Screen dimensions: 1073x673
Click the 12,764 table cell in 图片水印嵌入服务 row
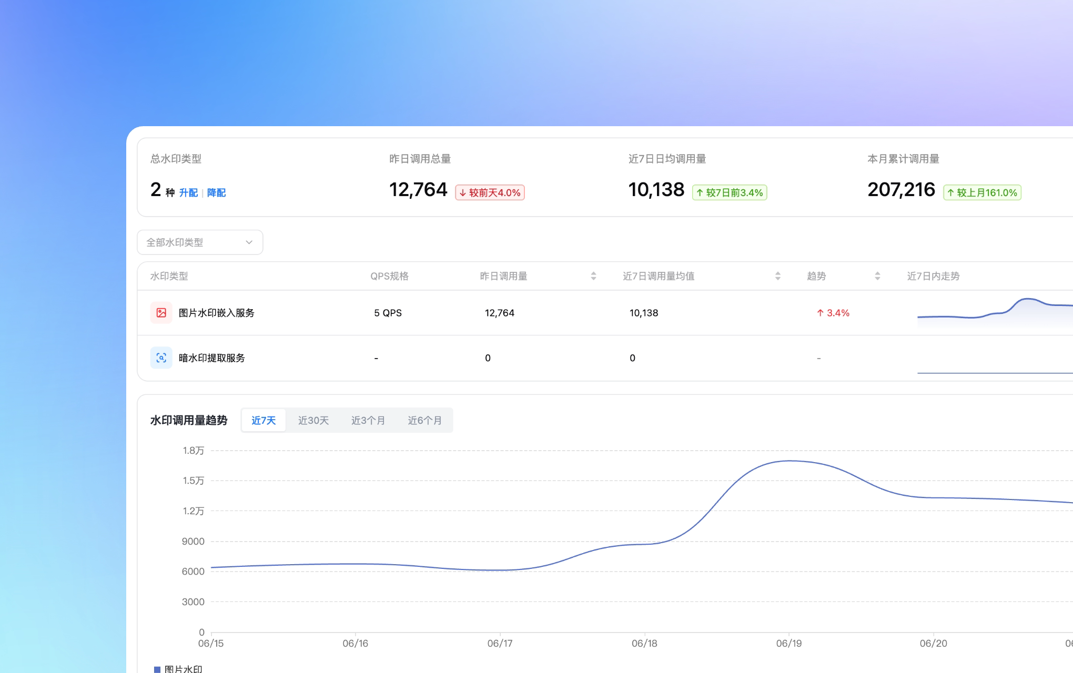[x=500, y=313]
